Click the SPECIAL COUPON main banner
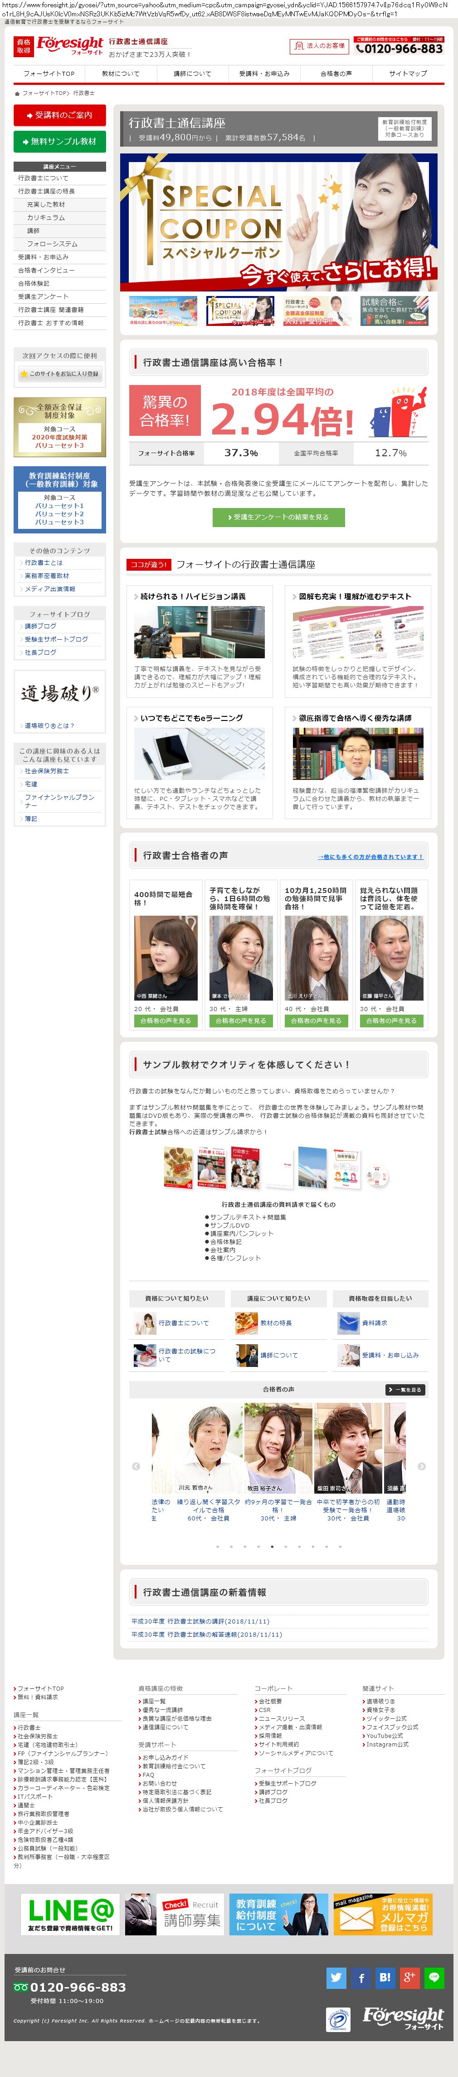The height and width of the screenshot is (2077, 458). 278,222
